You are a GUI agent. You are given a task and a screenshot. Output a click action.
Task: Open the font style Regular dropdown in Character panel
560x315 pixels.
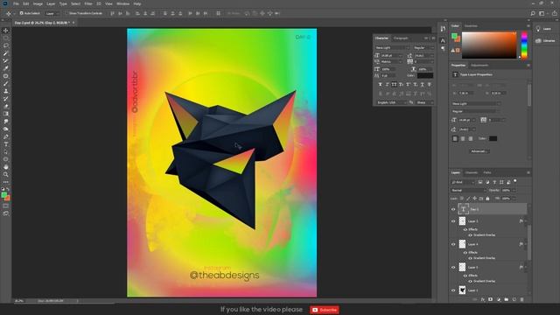423,47
